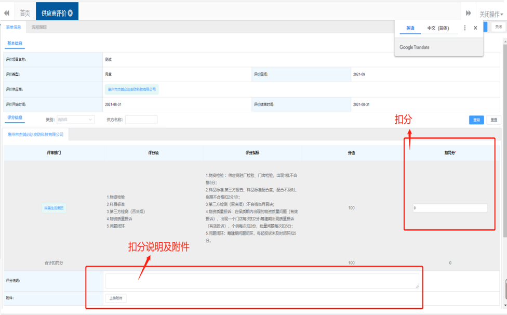
Task: Click the blue 查询 button
Action: [x=476, y=120]
